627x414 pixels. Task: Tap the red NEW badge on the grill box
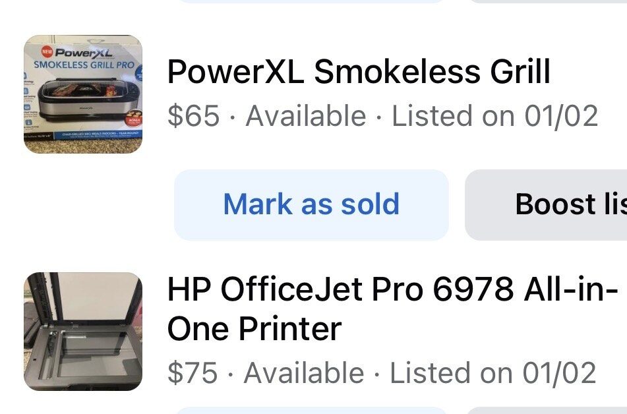(47, 51)
